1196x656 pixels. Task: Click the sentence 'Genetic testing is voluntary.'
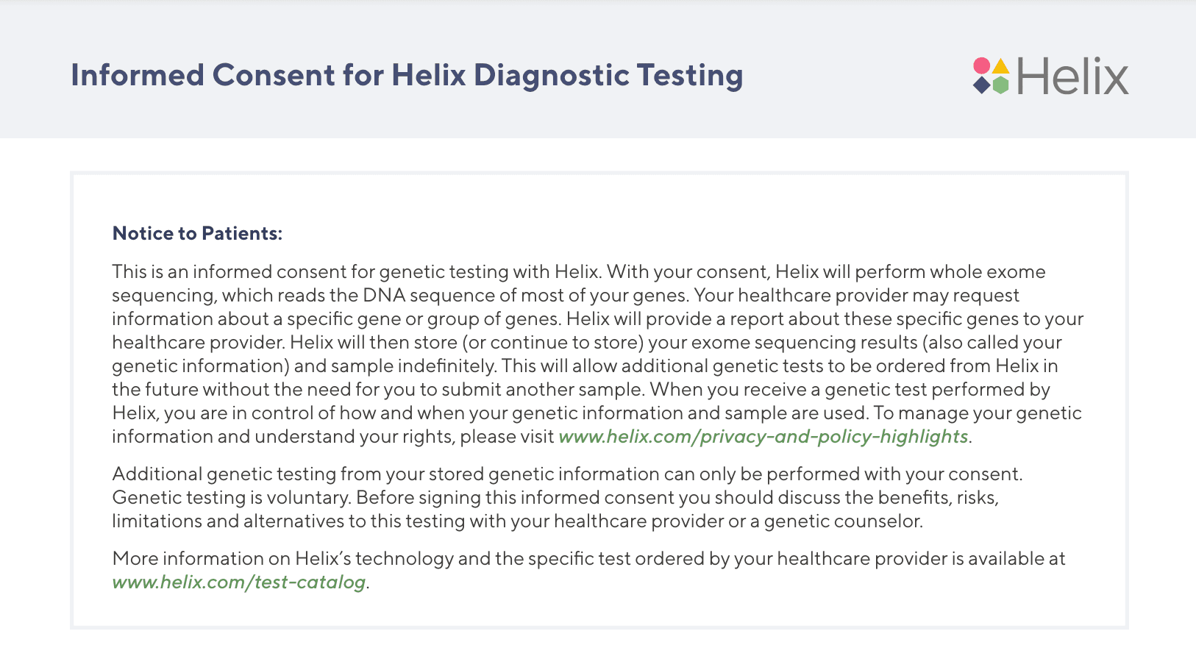pos(232,498)
